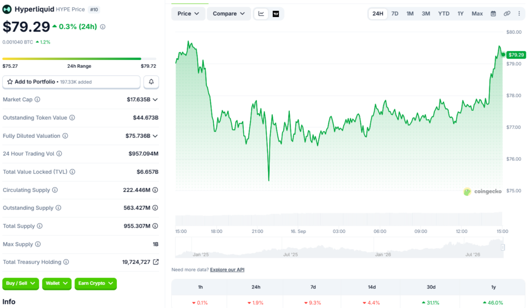This screenshot has width=530, height=308.
Task: Click info icon beside Outstanding Supply label
Action: coord(58,208)
